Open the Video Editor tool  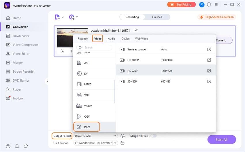[x=18, y=54]
